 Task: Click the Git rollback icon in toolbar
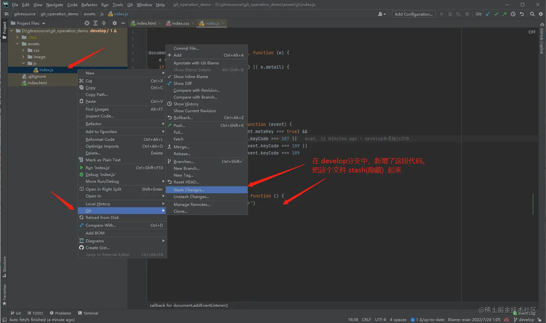pos(521,14)
